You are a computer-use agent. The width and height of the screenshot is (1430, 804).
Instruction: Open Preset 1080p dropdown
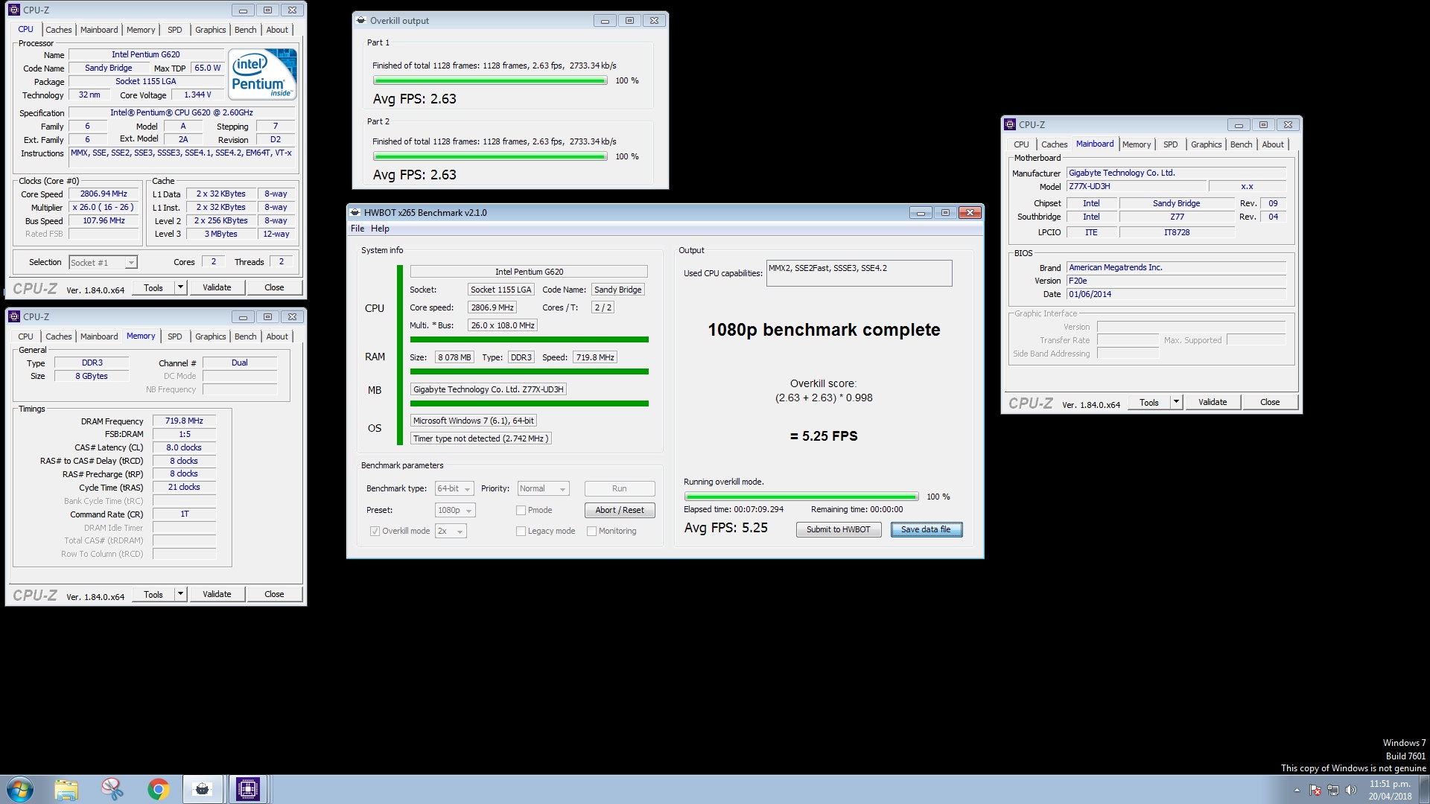(455, 510)
